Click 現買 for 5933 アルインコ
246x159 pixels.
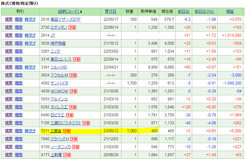(x=9, y=99)
